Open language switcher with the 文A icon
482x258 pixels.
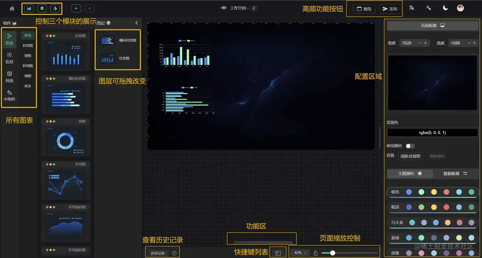click(411, 7)
